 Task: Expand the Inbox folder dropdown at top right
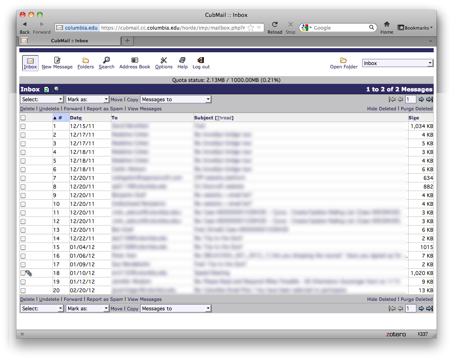(x=398, y=63)
